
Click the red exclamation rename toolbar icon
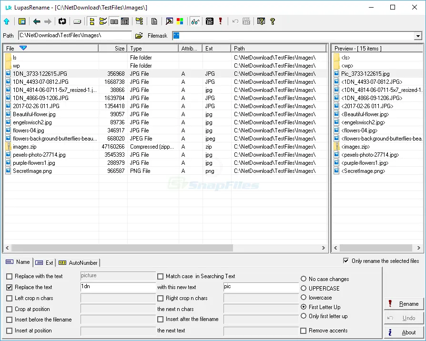[x=220, y=21]
